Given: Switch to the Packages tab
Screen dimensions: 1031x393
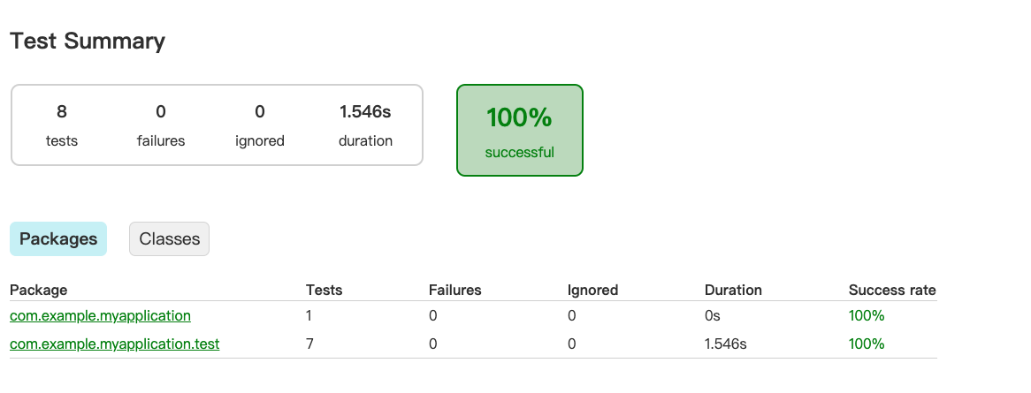Looking at the screenshot, I should (57, 238).
